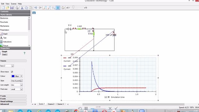Open Chrome from the taskbar
Image resolution: width=199 pixels, height=112 pixels.
(76, 111)
